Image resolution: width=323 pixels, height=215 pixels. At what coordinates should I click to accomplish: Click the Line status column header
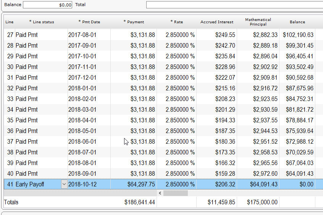click(42, 22)
